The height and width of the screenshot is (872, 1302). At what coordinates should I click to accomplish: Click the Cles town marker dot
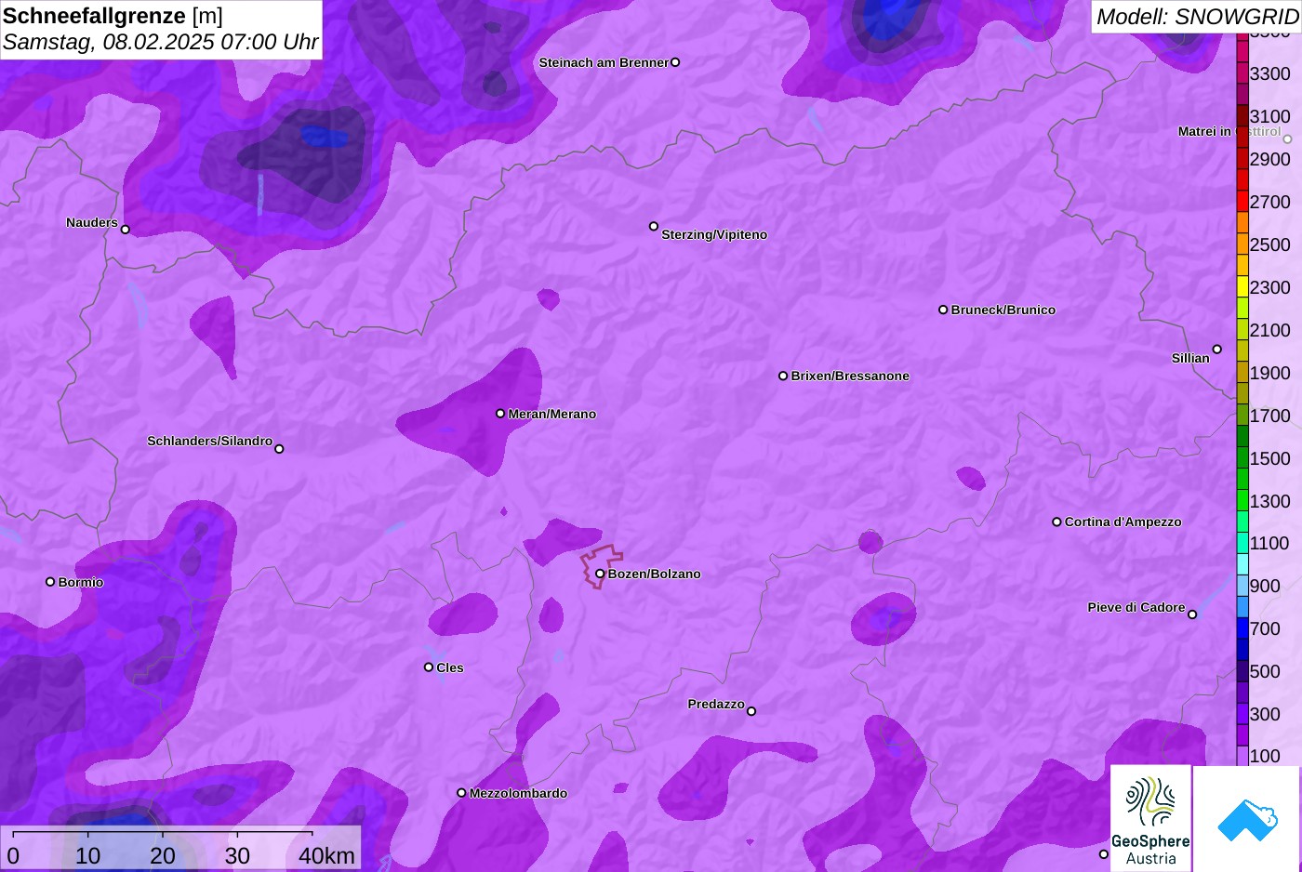click(x=429, y=667)
